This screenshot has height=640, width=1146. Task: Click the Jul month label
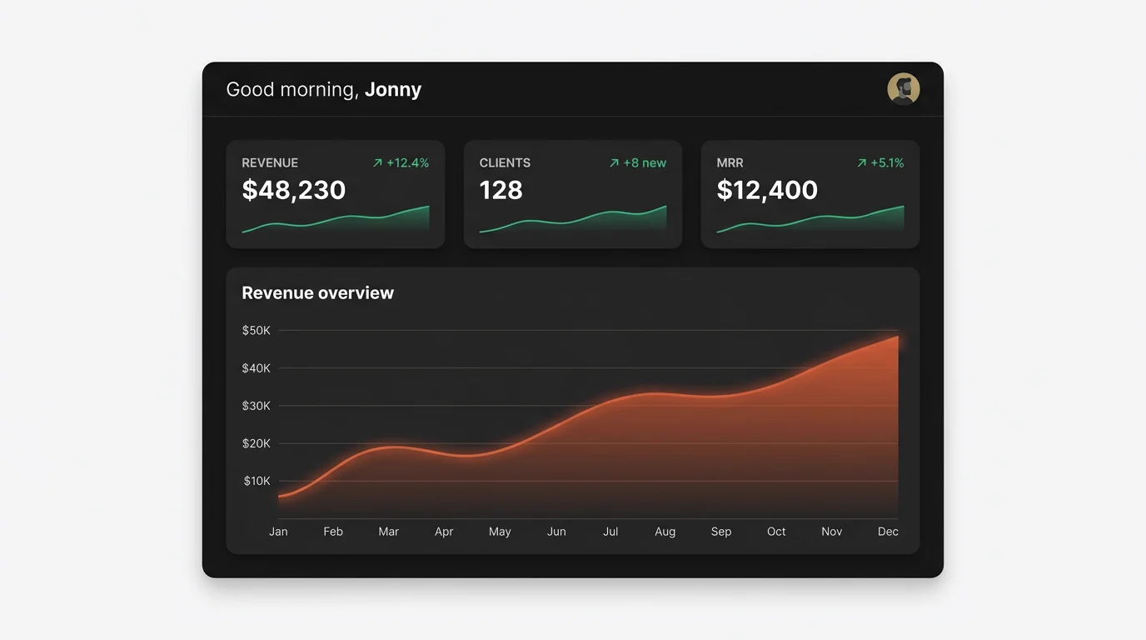[610, 532]
